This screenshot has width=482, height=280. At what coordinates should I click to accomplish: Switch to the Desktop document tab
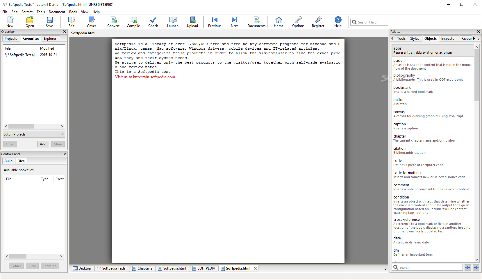point(82,268)
